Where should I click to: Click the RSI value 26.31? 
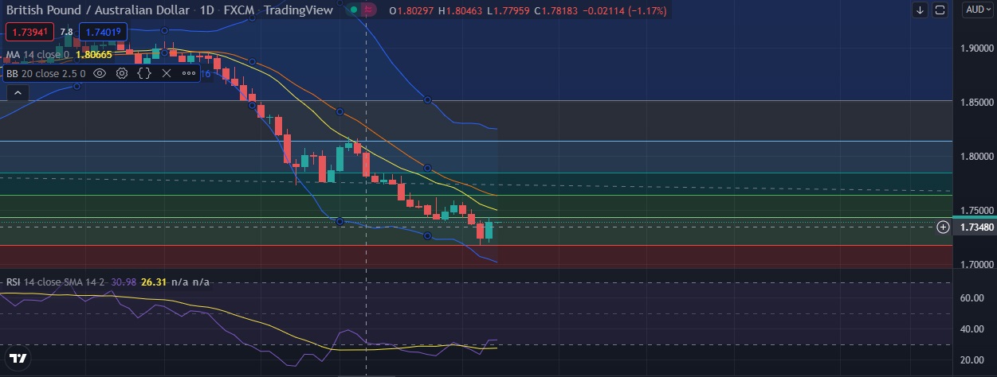tap(153, 282)
